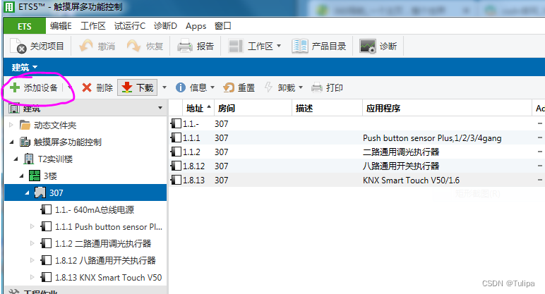
Task: Open the tree panel 建筑 header dropdown
Action: [x=160, y=108]
